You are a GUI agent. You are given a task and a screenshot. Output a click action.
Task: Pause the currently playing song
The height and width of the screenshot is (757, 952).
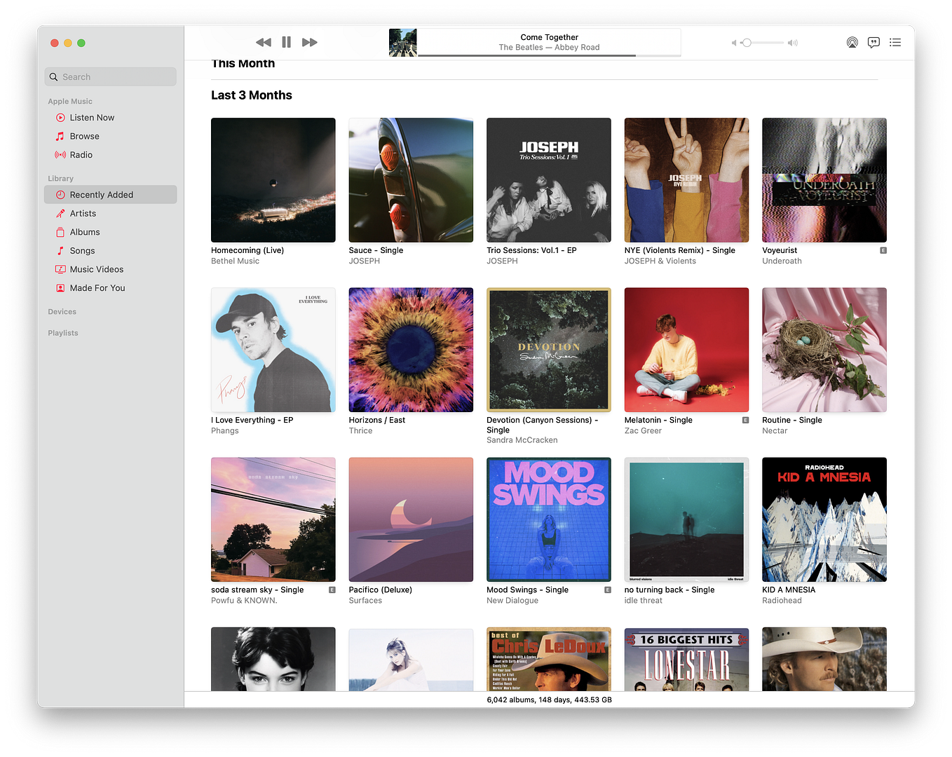click(286, 42)
